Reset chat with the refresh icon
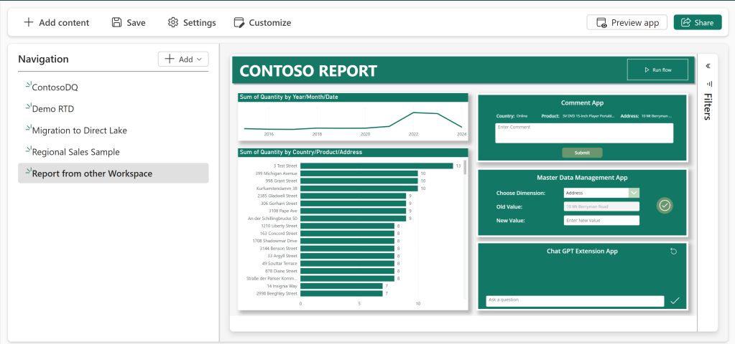The width and height of the screenshot is (735, 344). [673, 252]
